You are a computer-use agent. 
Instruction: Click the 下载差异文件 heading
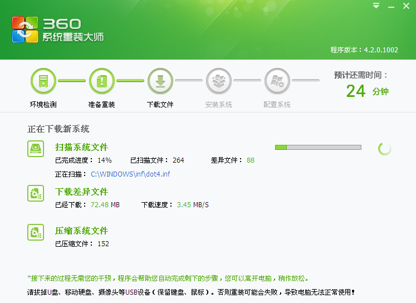point(81,192)
